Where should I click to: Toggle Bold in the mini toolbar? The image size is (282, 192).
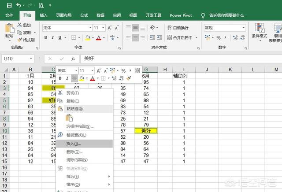(60, 78)
